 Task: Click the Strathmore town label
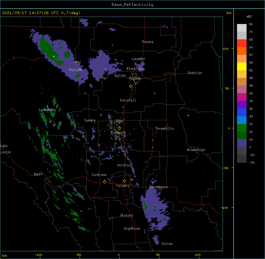point(159,187)
